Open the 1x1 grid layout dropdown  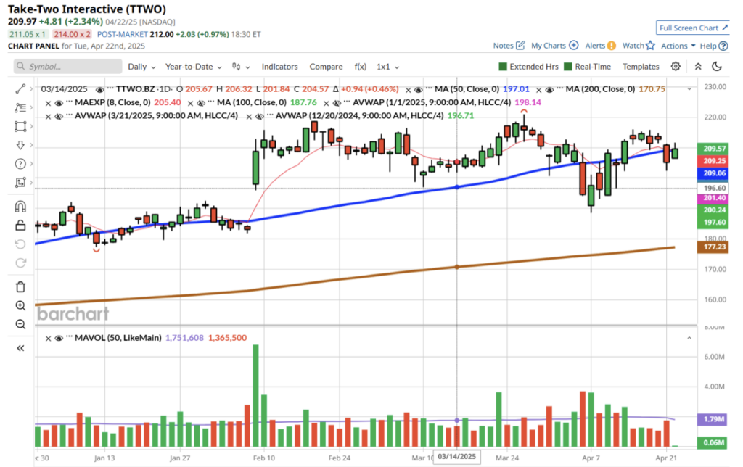(x=387, y=67)
